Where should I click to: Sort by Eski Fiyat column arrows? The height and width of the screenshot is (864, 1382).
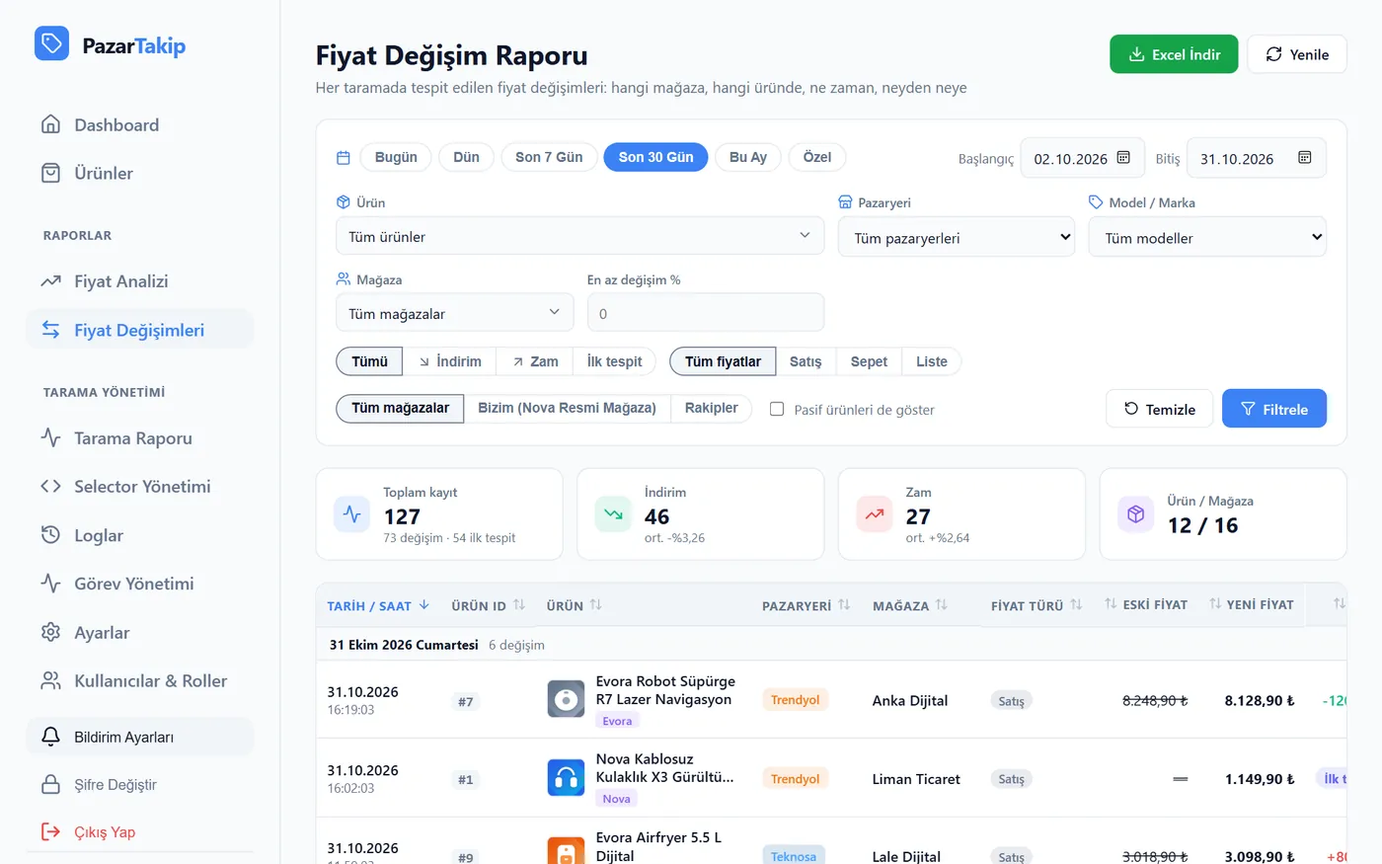pyautogui.click(x=1111, y=603)
